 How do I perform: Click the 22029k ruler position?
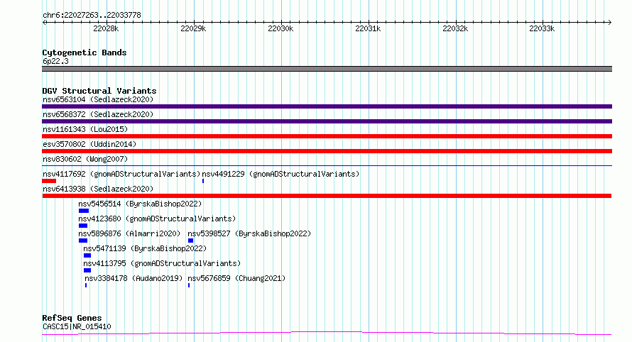(193, 28)
